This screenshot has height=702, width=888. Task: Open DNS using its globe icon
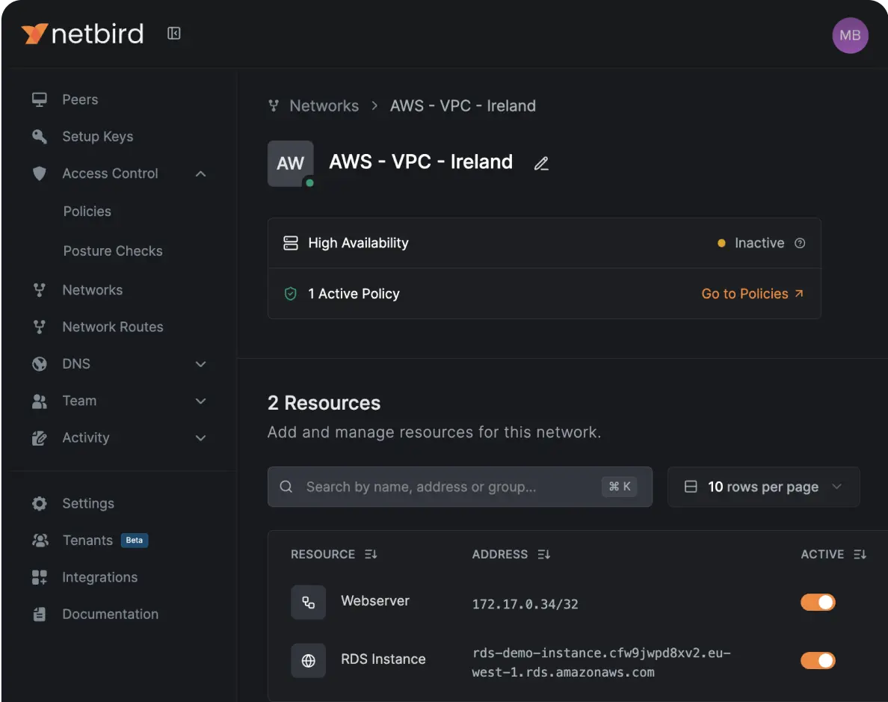pos(39,363)
